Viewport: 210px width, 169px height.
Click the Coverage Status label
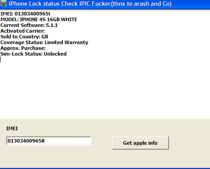point(22,42)
